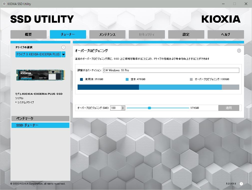Expand the drive selection dropdown arrow
This screenshot has width=252, height=190.
63,54
